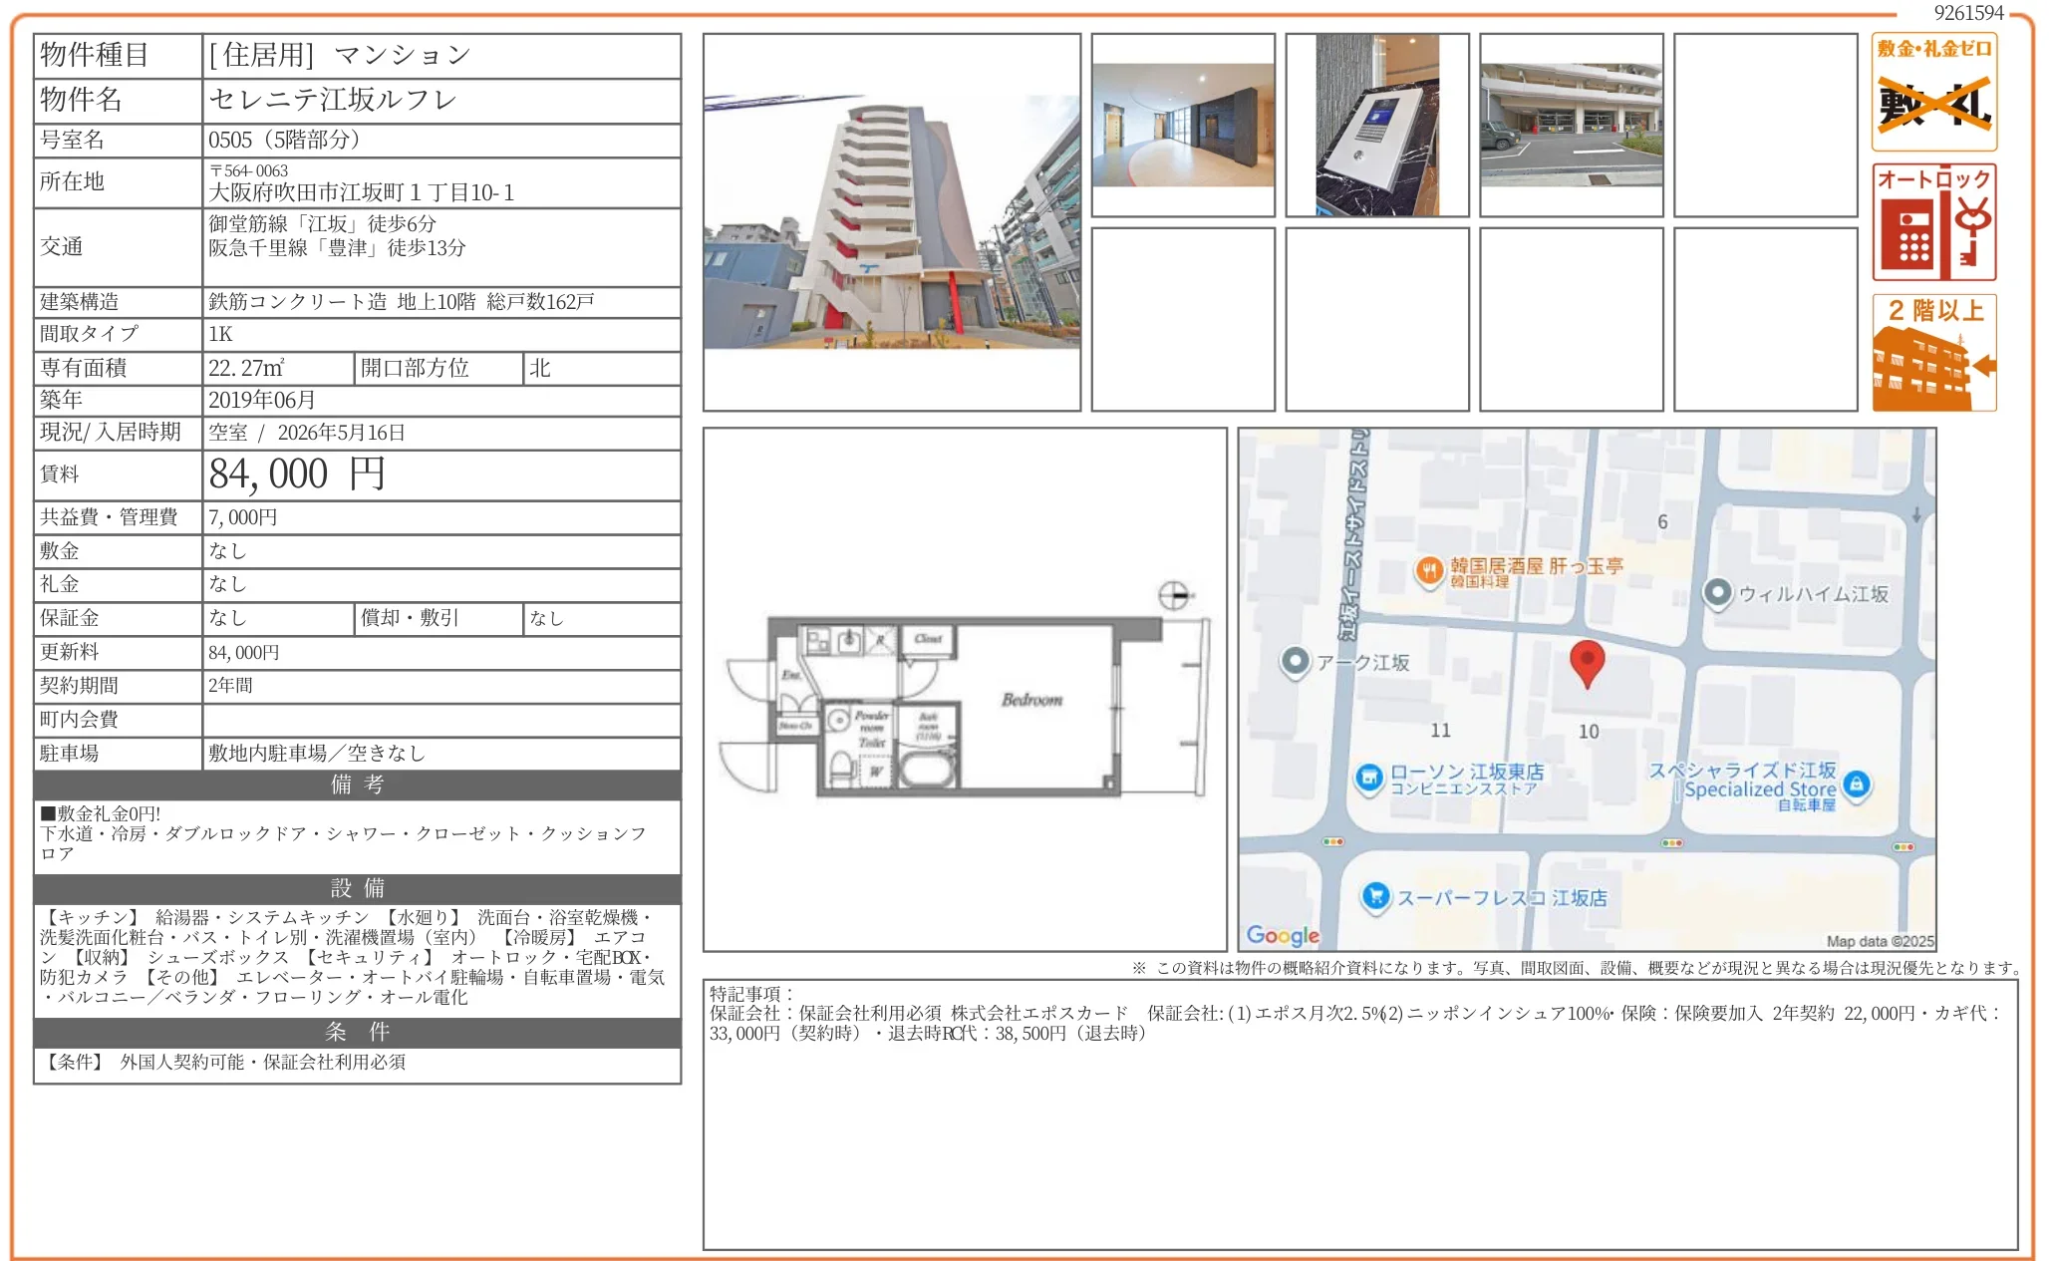Click the アーク江坂 map marker
The height and width of the screenshot is (1261, 2049).
(1295, 661)
